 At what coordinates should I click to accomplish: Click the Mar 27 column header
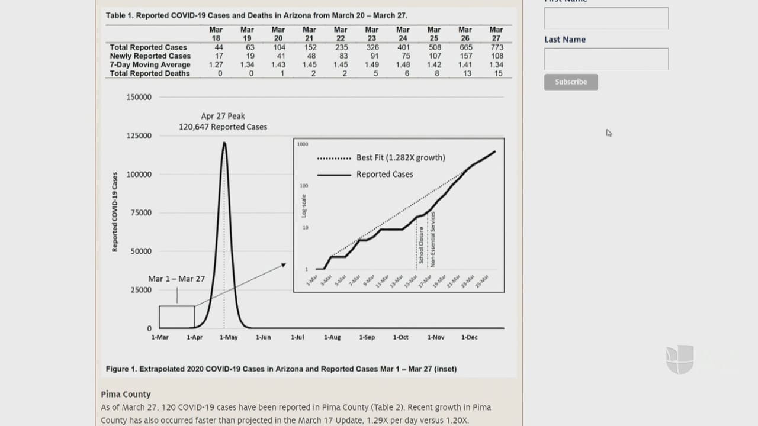(496, 34)
